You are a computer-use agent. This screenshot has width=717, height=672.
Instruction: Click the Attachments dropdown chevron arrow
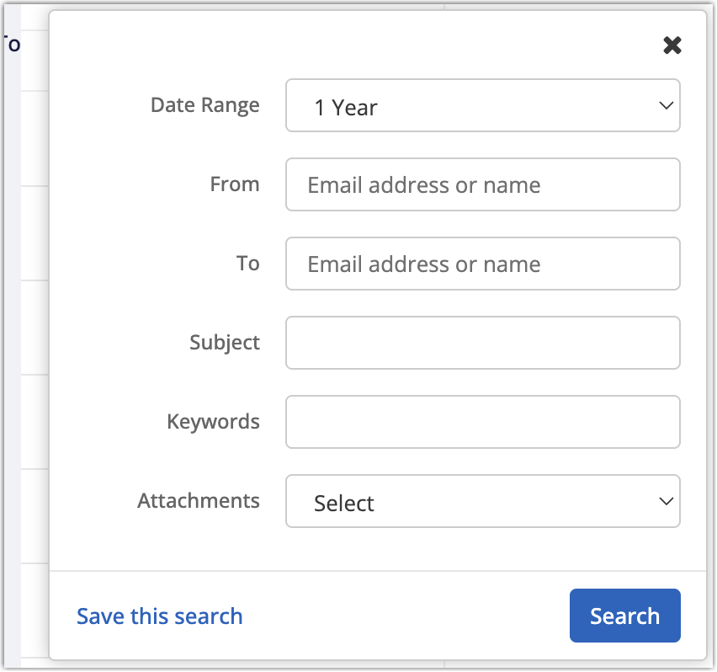click(666, 502)
